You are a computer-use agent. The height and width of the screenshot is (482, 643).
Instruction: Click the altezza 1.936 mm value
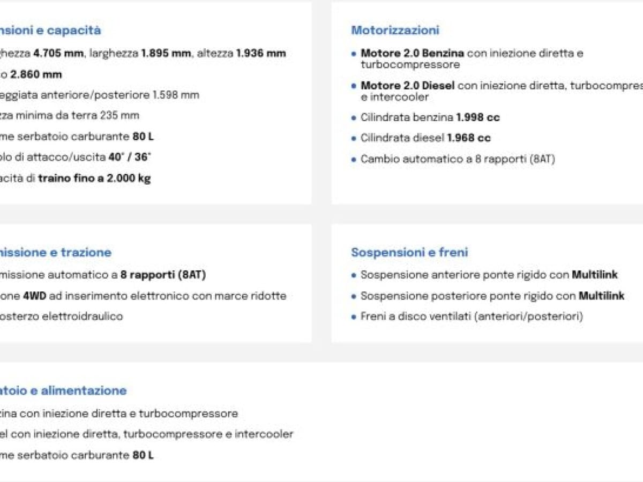click(260, 53)
